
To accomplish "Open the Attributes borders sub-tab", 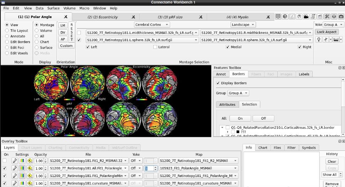I will [227, 105].
